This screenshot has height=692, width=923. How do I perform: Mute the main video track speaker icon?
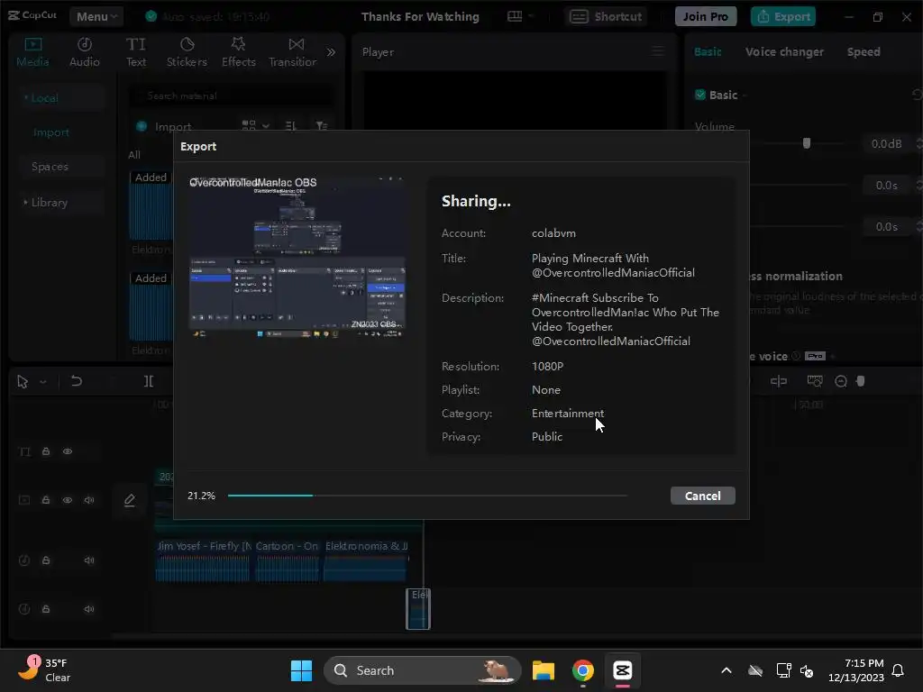click(89, 500)
